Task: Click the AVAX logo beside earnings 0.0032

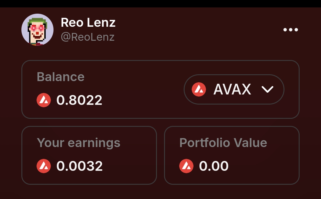Action: 44,166
